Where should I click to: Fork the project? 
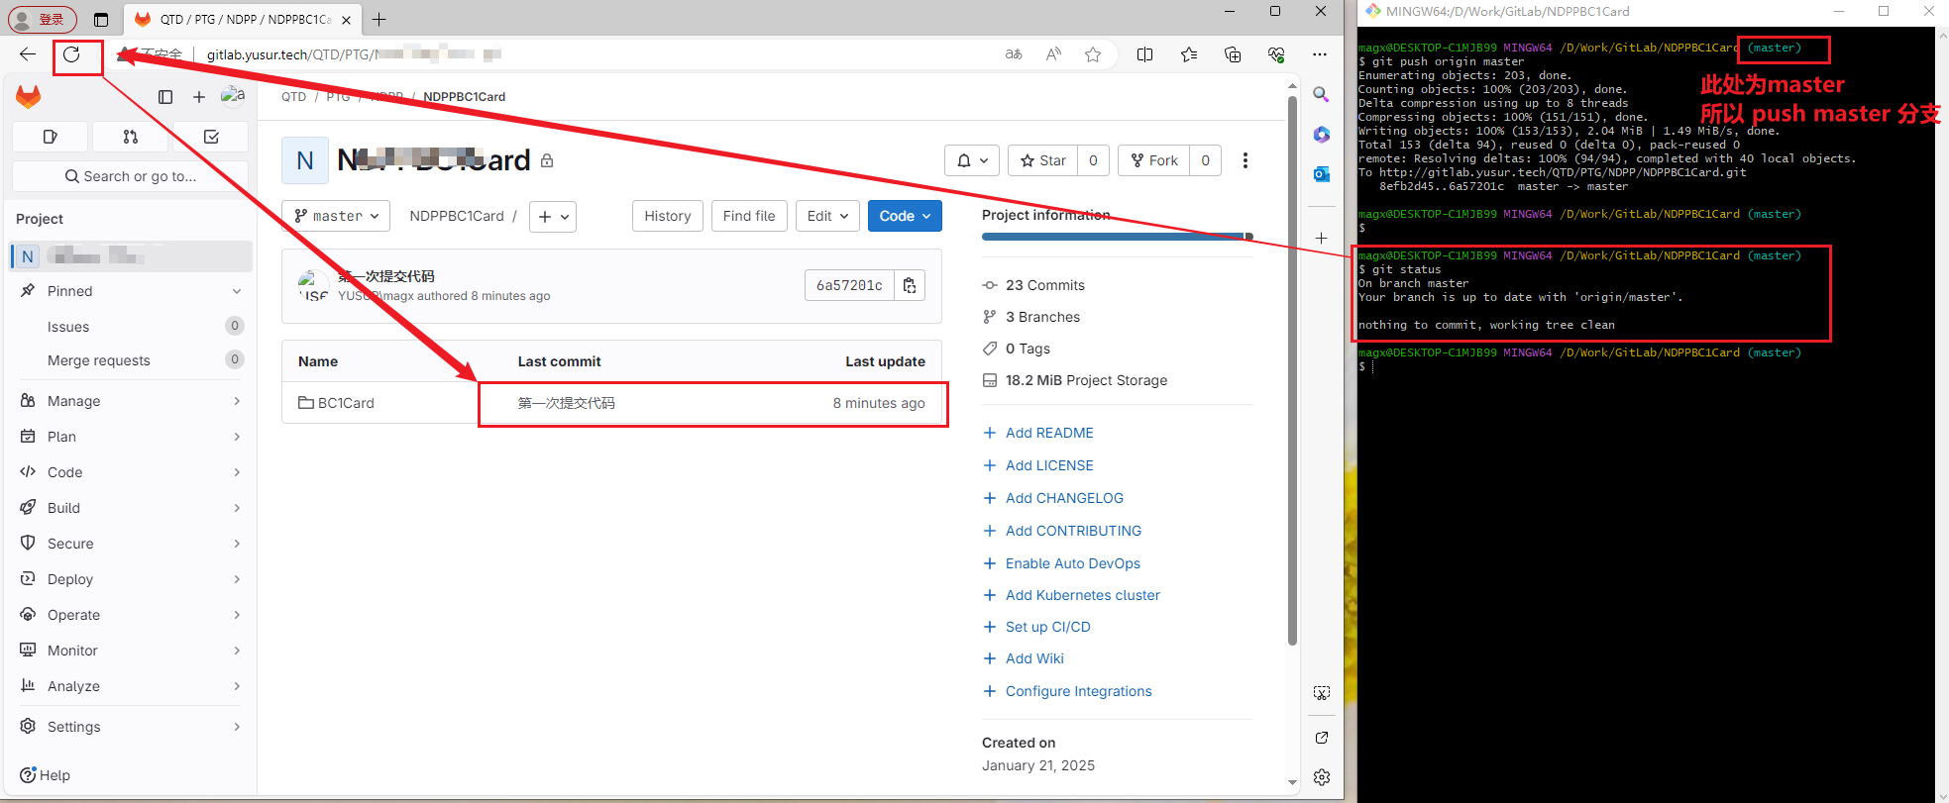point(1154,160)
